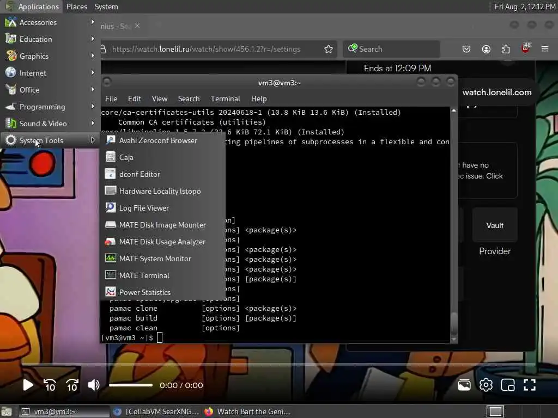
Task: Click the Sound & Video icon
Action: coord(11,124)
